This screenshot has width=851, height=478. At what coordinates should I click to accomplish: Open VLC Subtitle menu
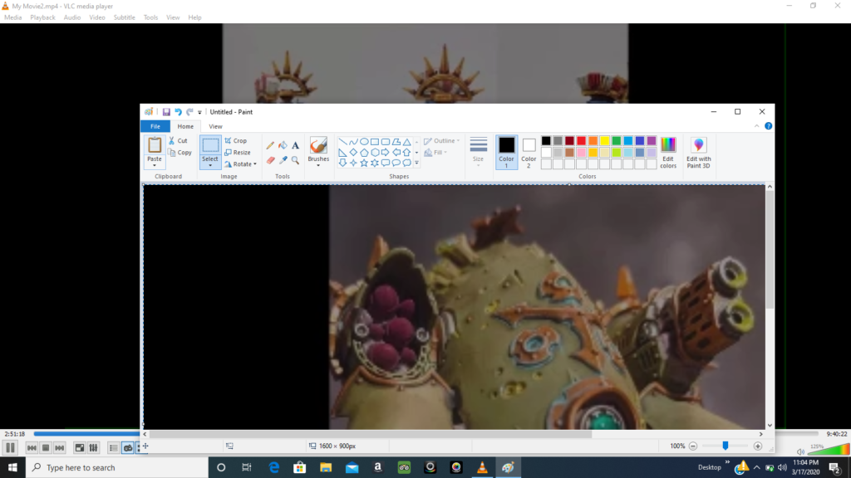[x=125, y=17]
